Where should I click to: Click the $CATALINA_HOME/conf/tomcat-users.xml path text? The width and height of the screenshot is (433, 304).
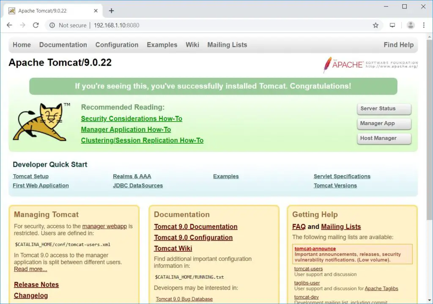63,244
